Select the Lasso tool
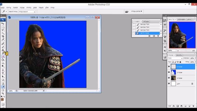The height and width of the screenshot is (111, 197). pyautogui.click(x=3, y=30)
